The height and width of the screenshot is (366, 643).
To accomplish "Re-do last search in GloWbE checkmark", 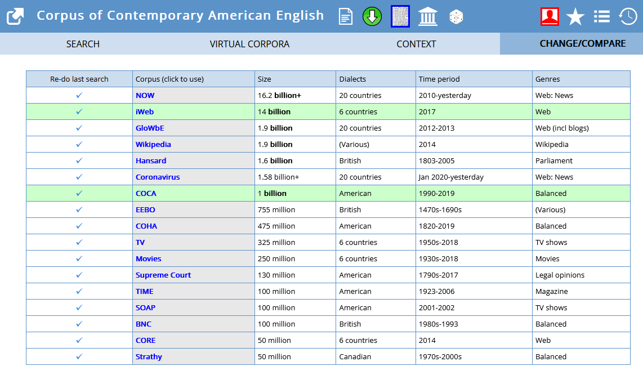I will 79,128.
